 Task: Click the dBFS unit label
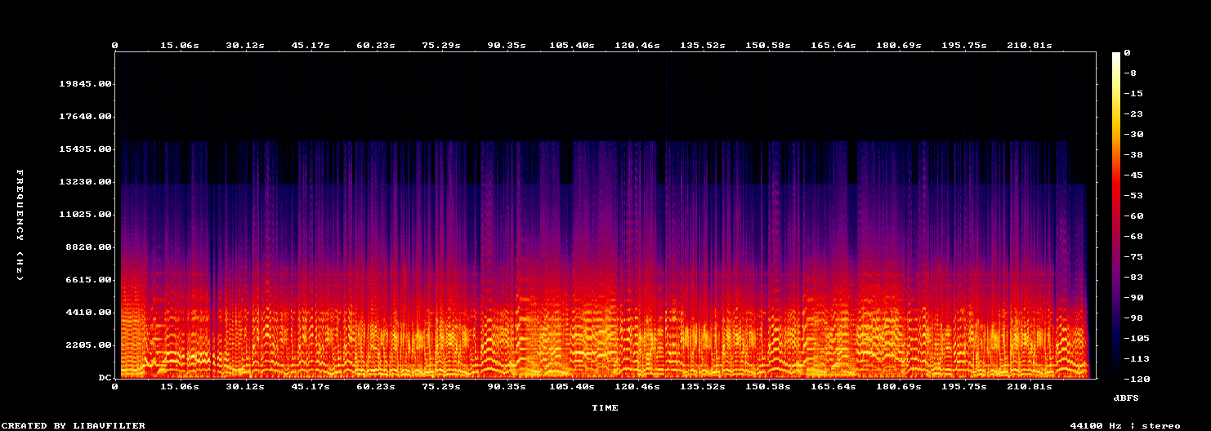tap(1126, 398)
